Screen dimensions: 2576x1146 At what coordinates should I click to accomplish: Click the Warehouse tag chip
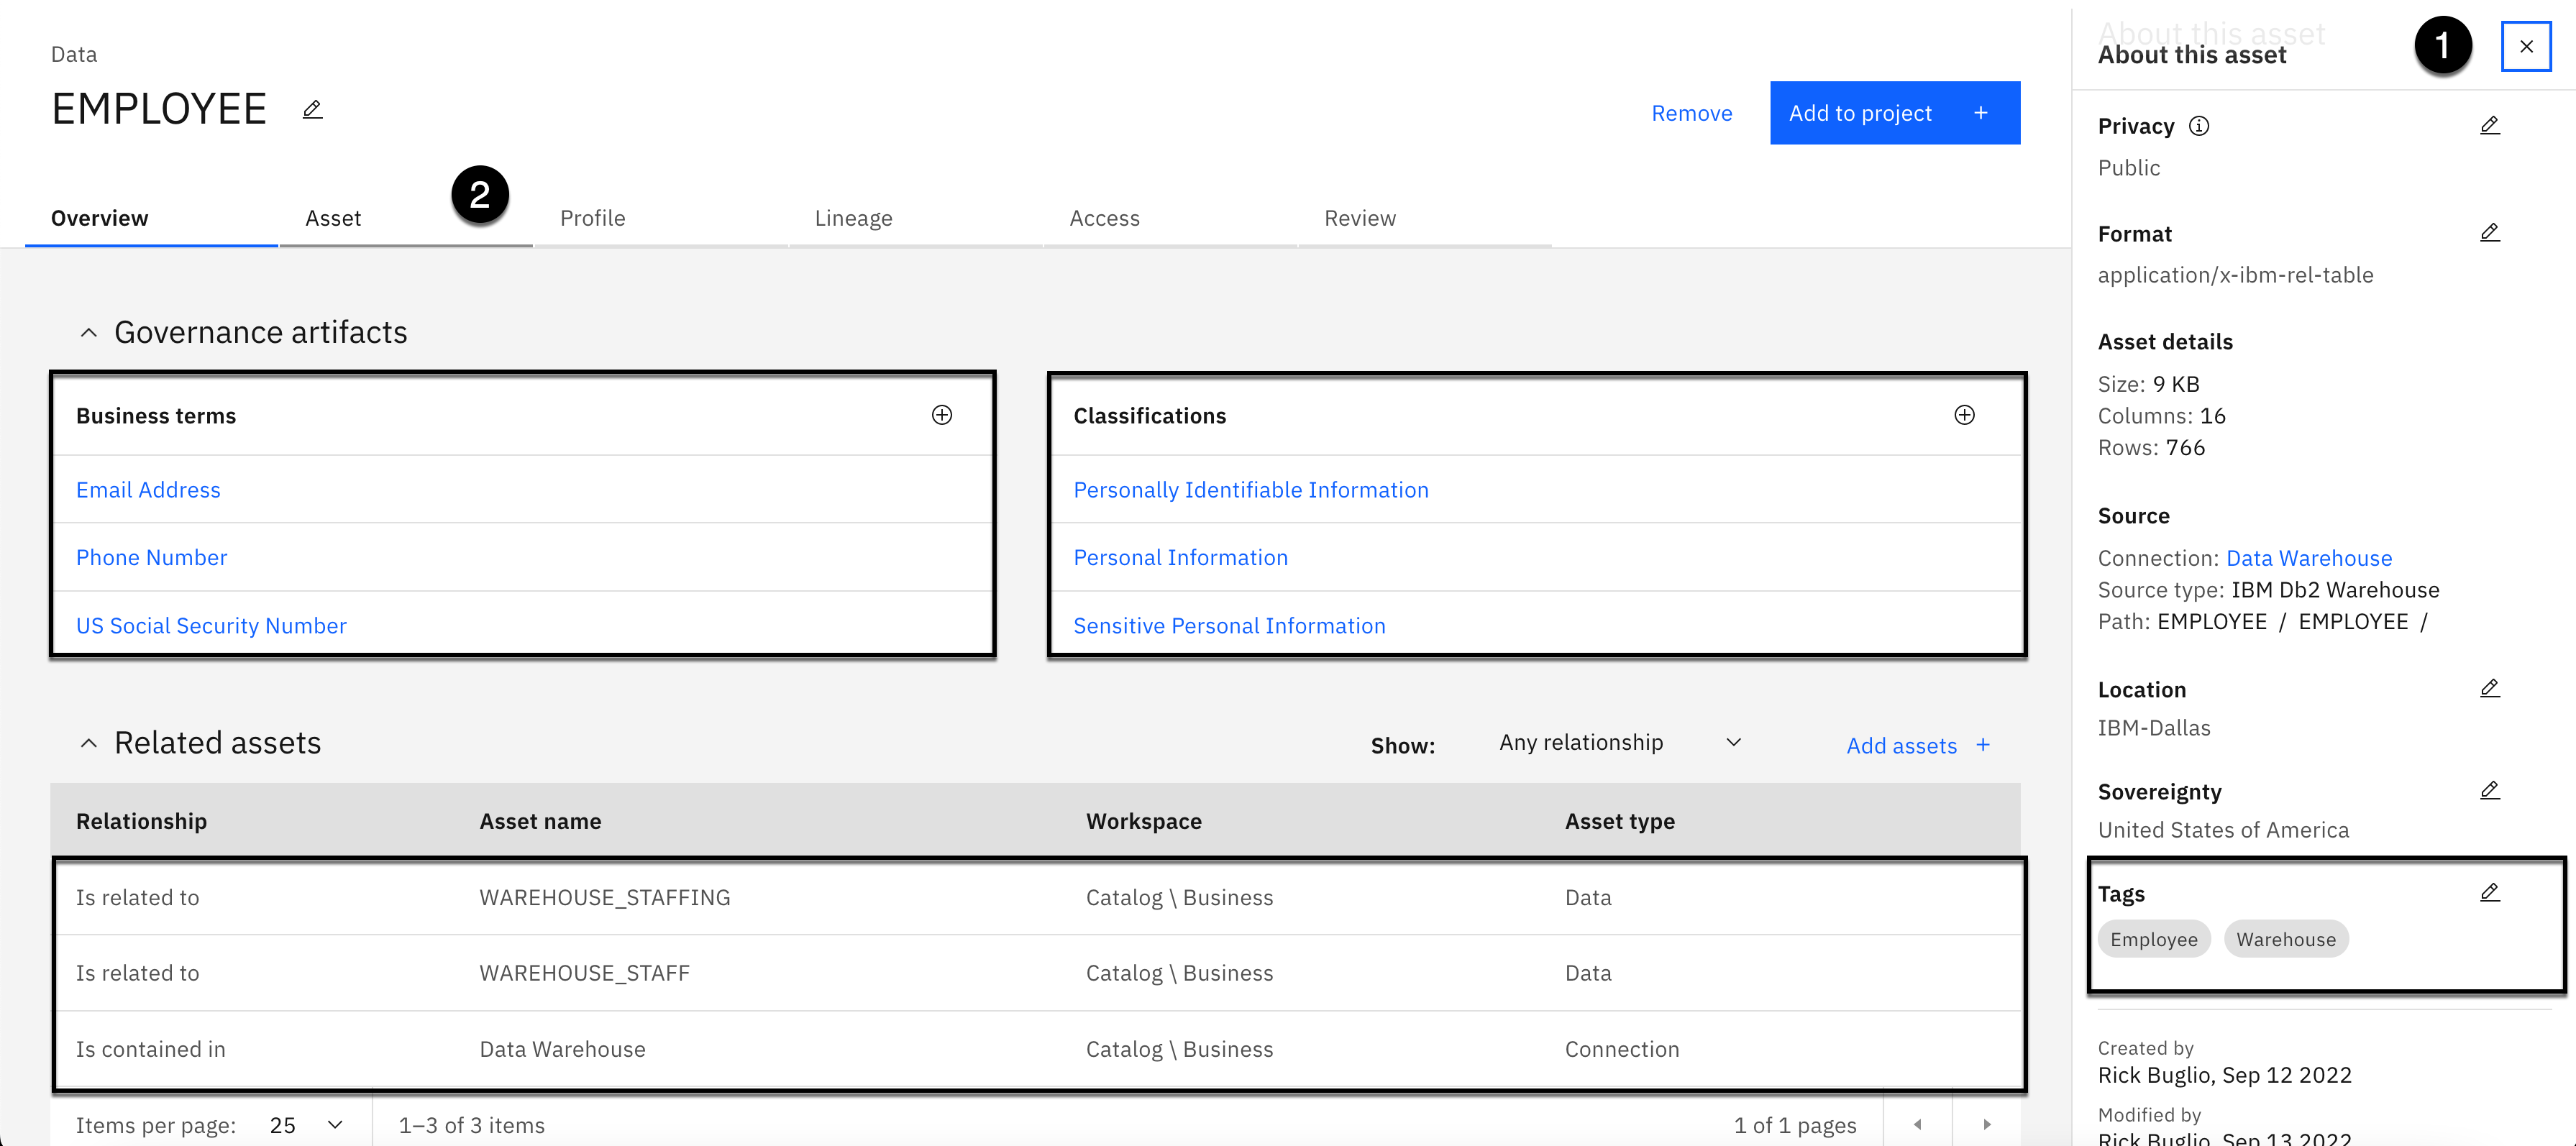[x=2285, y=940]
